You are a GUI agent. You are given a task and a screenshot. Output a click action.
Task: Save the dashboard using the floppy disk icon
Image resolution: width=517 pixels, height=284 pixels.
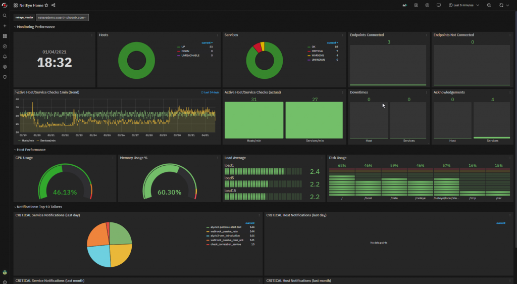416,5
